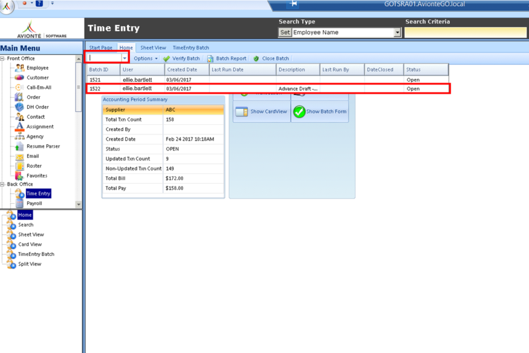
Task: Click the TimeEntry Batch submenu icon
Action: (11, 254)
